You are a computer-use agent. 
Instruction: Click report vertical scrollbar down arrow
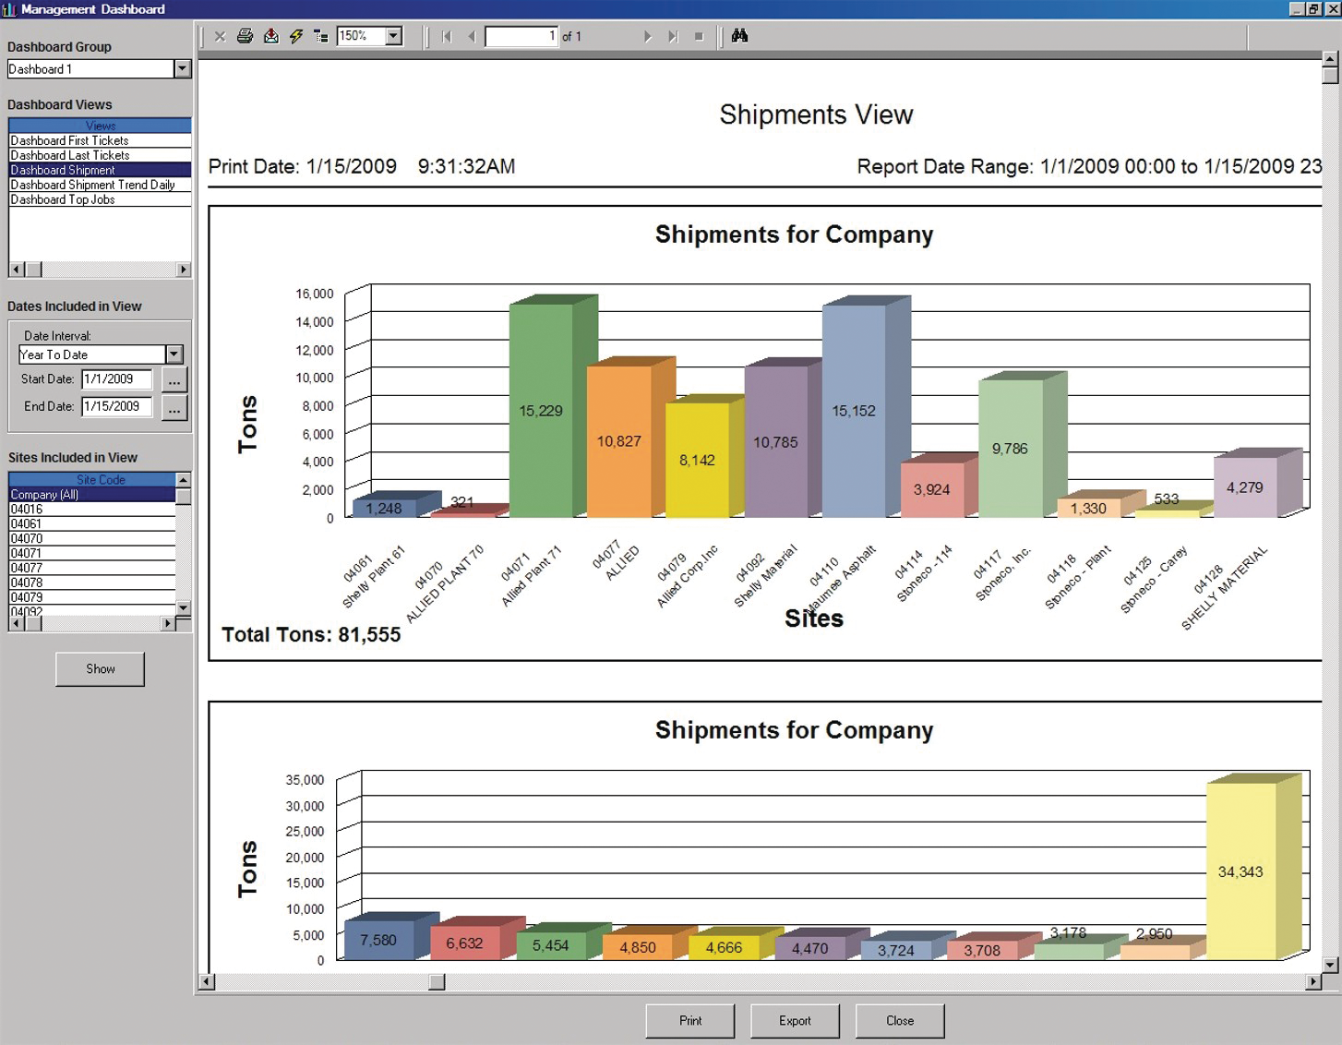click(x=1330, y=965)
